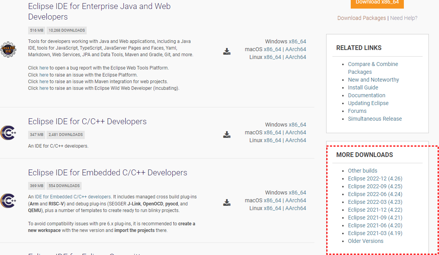Image resolution: width=439 pixels, height=255 pixels.
Task: Select macOS AArch64 for Enterprise Java package
Action: pos(296,49)
